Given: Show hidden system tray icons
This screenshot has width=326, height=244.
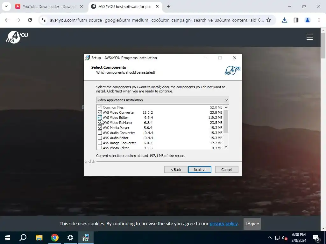Looking at the screenshot, I should [269, 238].
